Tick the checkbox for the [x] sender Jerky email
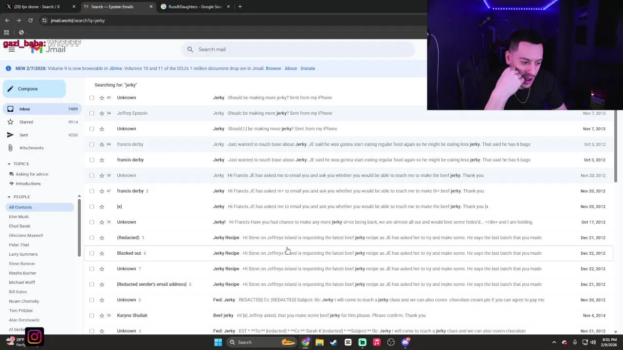The height and width of the screenshot is (350, 623). (92, 207)
